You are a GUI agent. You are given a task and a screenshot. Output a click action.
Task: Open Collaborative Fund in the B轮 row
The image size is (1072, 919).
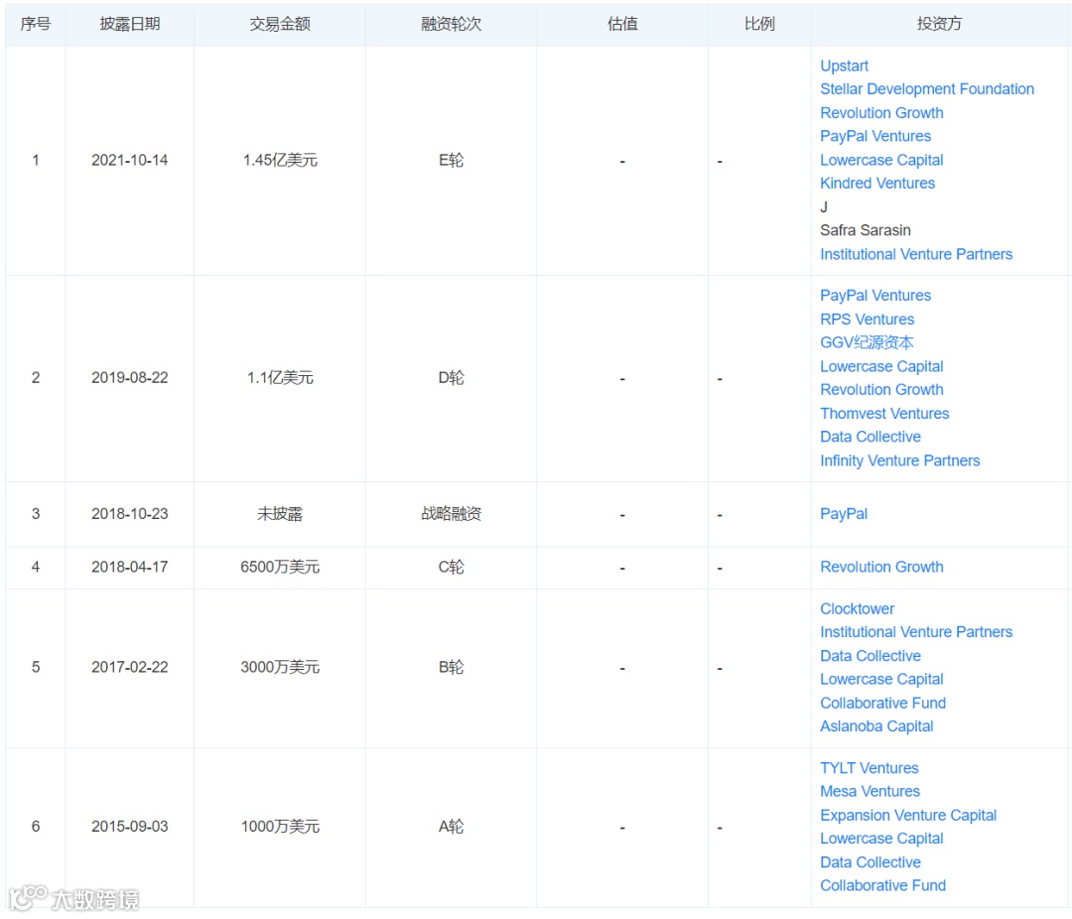(882, 703)
